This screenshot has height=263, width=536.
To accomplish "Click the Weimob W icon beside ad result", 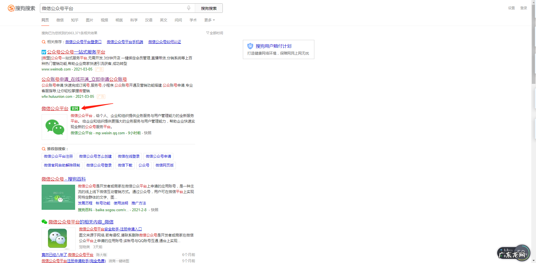I will click(x=44, y=52).
